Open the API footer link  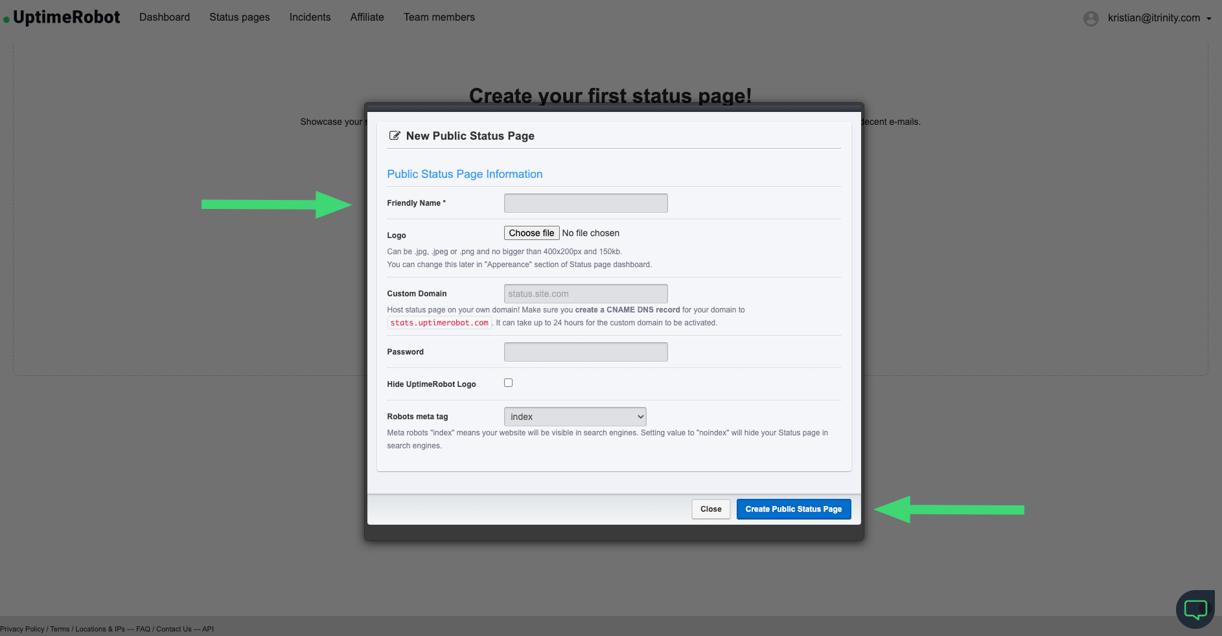coord(208,629)
